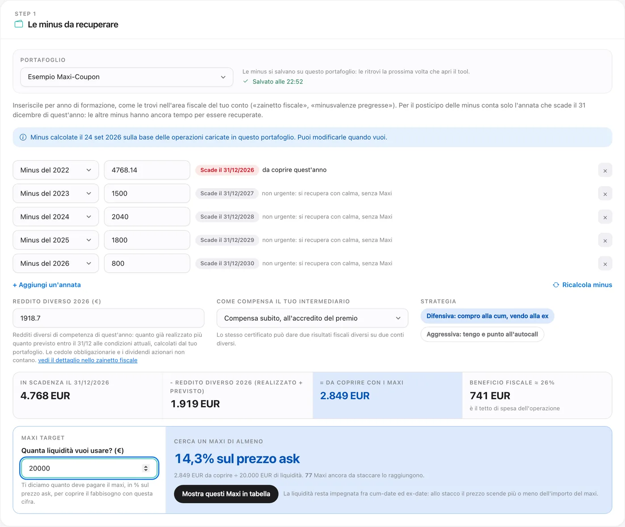Click the Scade il 31/12/2027 badge
The image size is (625, 527).
(x=227, y=193)
